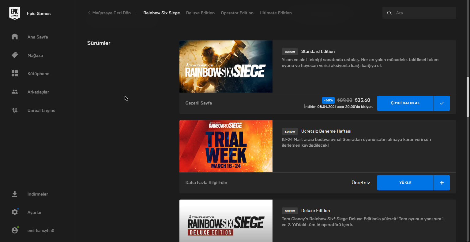Screen dimensions: 470x242
Task: Open Ana Sayfa home icon
Action: click(15, 37)
